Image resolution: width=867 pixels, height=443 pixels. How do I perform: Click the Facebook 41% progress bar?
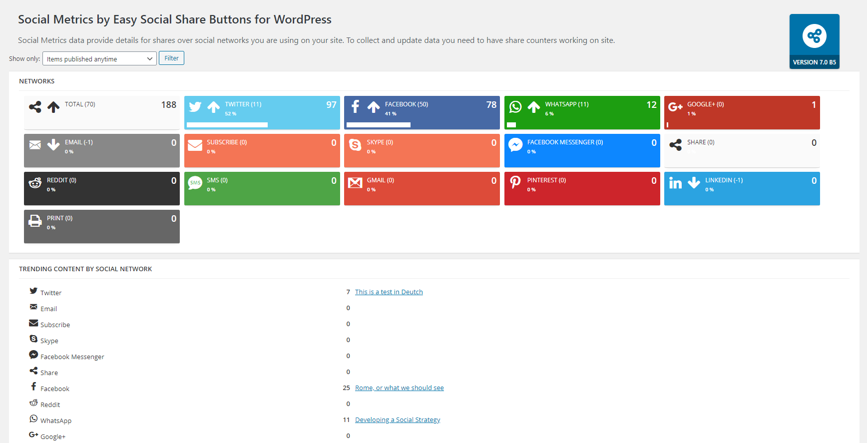tap(379, 125)
